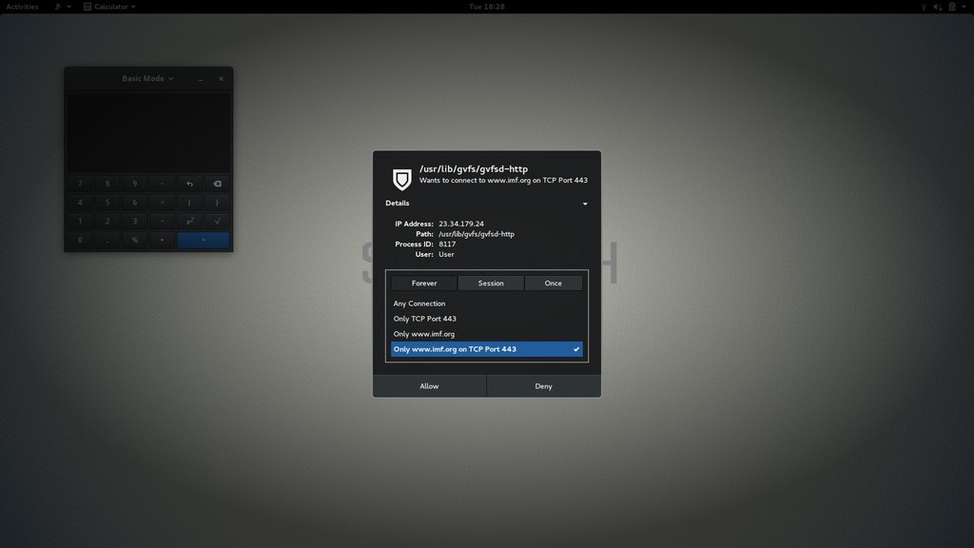Switch the rule duration to Once

[x=554, y=283]
